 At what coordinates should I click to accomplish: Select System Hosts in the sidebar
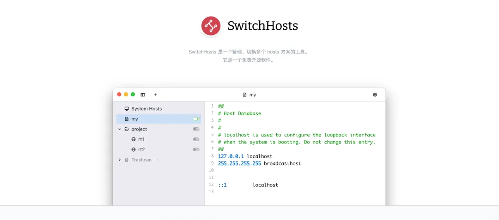click(x=158, y=108)
